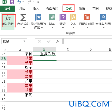Image resolution: width=112 pixels, height=110 pixels.
Task: Expand the Redo history dropdown arrow
Action: coord(33,2)
